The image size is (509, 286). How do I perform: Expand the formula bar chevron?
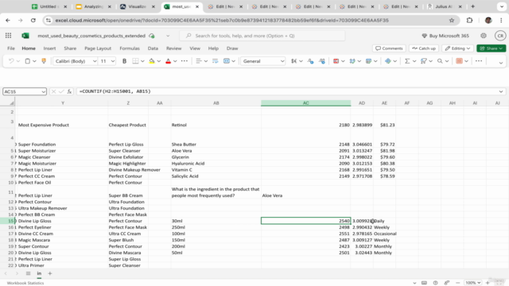click(x=501, y=92)
